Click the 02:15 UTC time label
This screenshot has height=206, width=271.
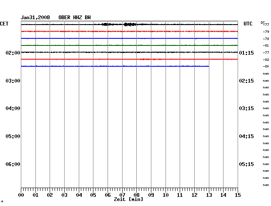246,81
